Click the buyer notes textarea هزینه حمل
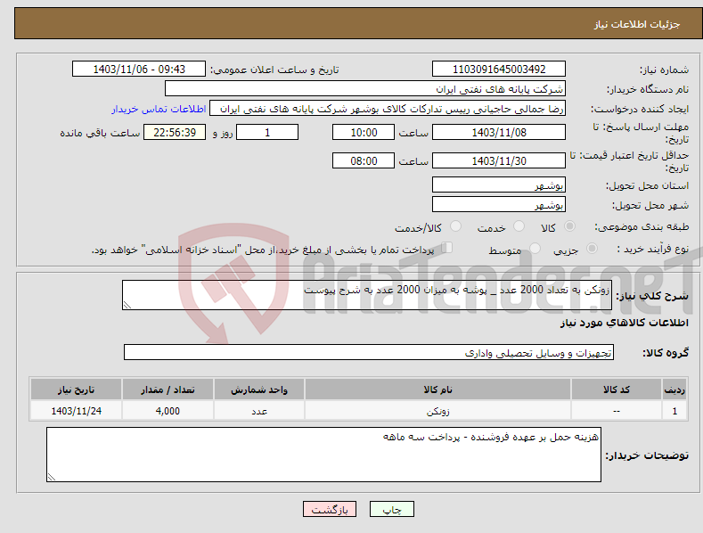The width and height of the screenshot is (703, 533). [x=323, y=455]
